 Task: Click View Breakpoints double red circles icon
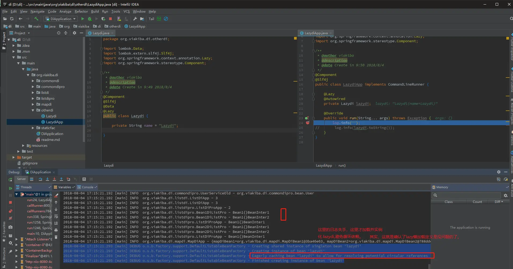pos(10,211)
